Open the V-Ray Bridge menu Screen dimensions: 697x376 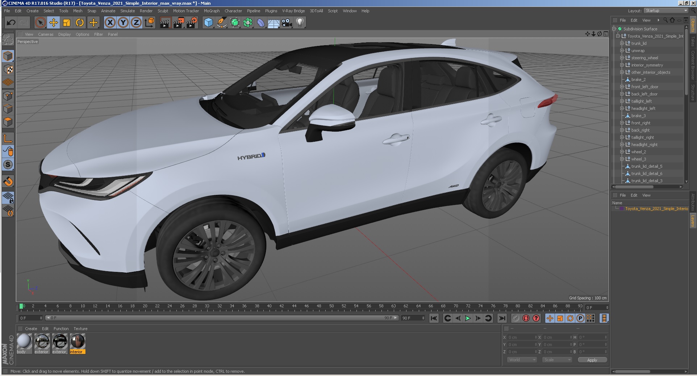[x=293, y=11]
